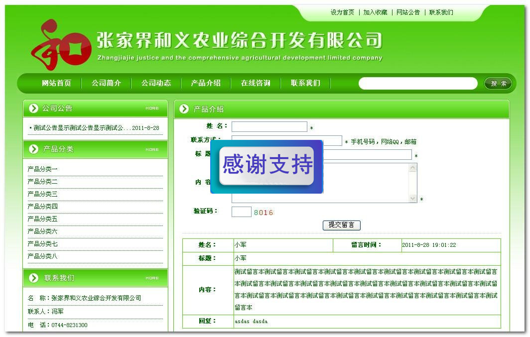Select 产品分类四 category
Image resolution: width=530 pixels, height=337 pixels.
[43, 207]
